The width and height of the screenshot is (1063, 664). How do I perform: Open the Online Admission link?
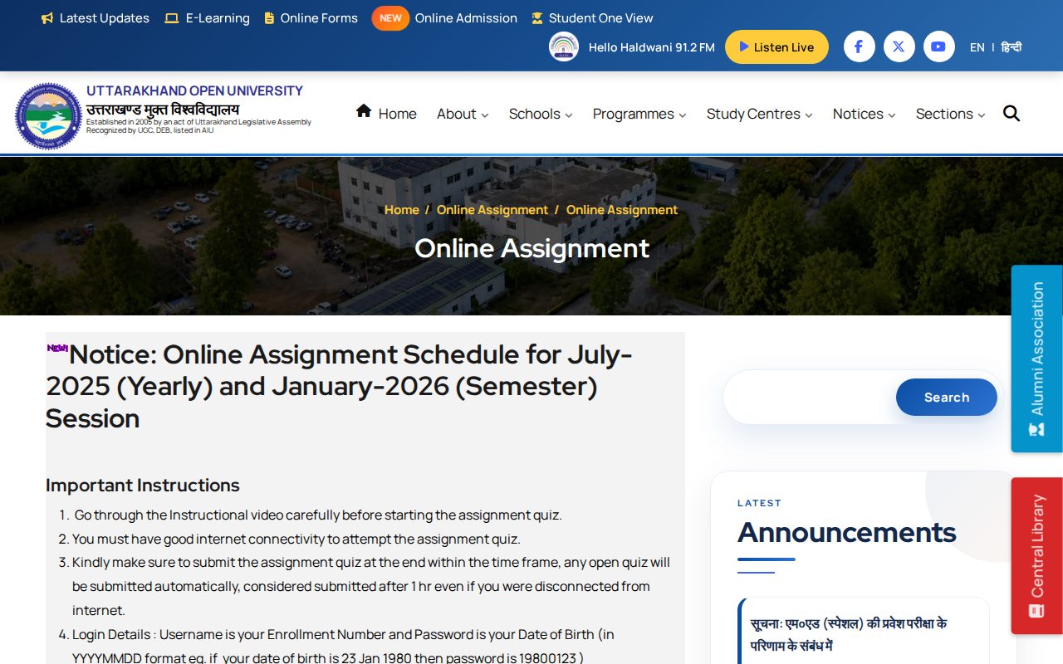point(466,18)
